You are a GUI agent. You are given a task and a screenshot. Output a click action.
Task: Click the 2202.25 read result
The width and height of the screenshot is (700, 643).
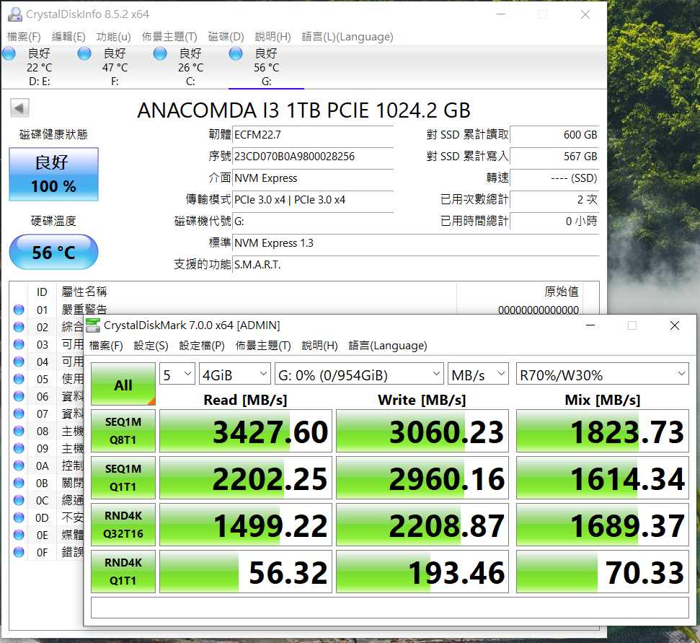point(246,478)
